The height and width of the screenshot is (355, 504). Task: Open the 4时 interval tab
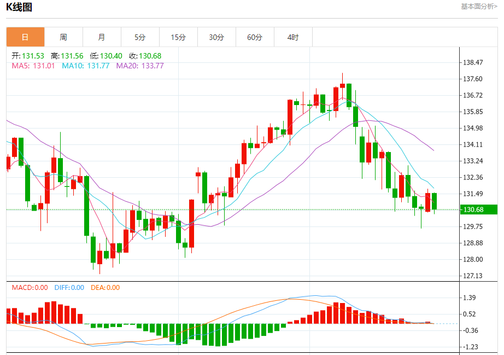coord(293,37)
